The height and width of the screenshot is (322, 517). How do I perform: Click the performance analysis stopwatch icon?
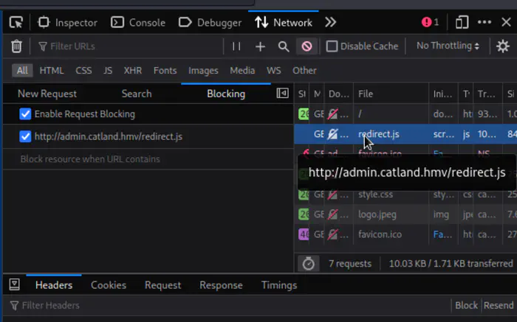309,263
